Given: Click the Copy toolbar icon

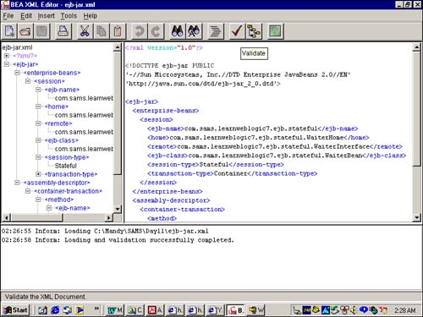Looking at the screenshot, I should 101,31.
